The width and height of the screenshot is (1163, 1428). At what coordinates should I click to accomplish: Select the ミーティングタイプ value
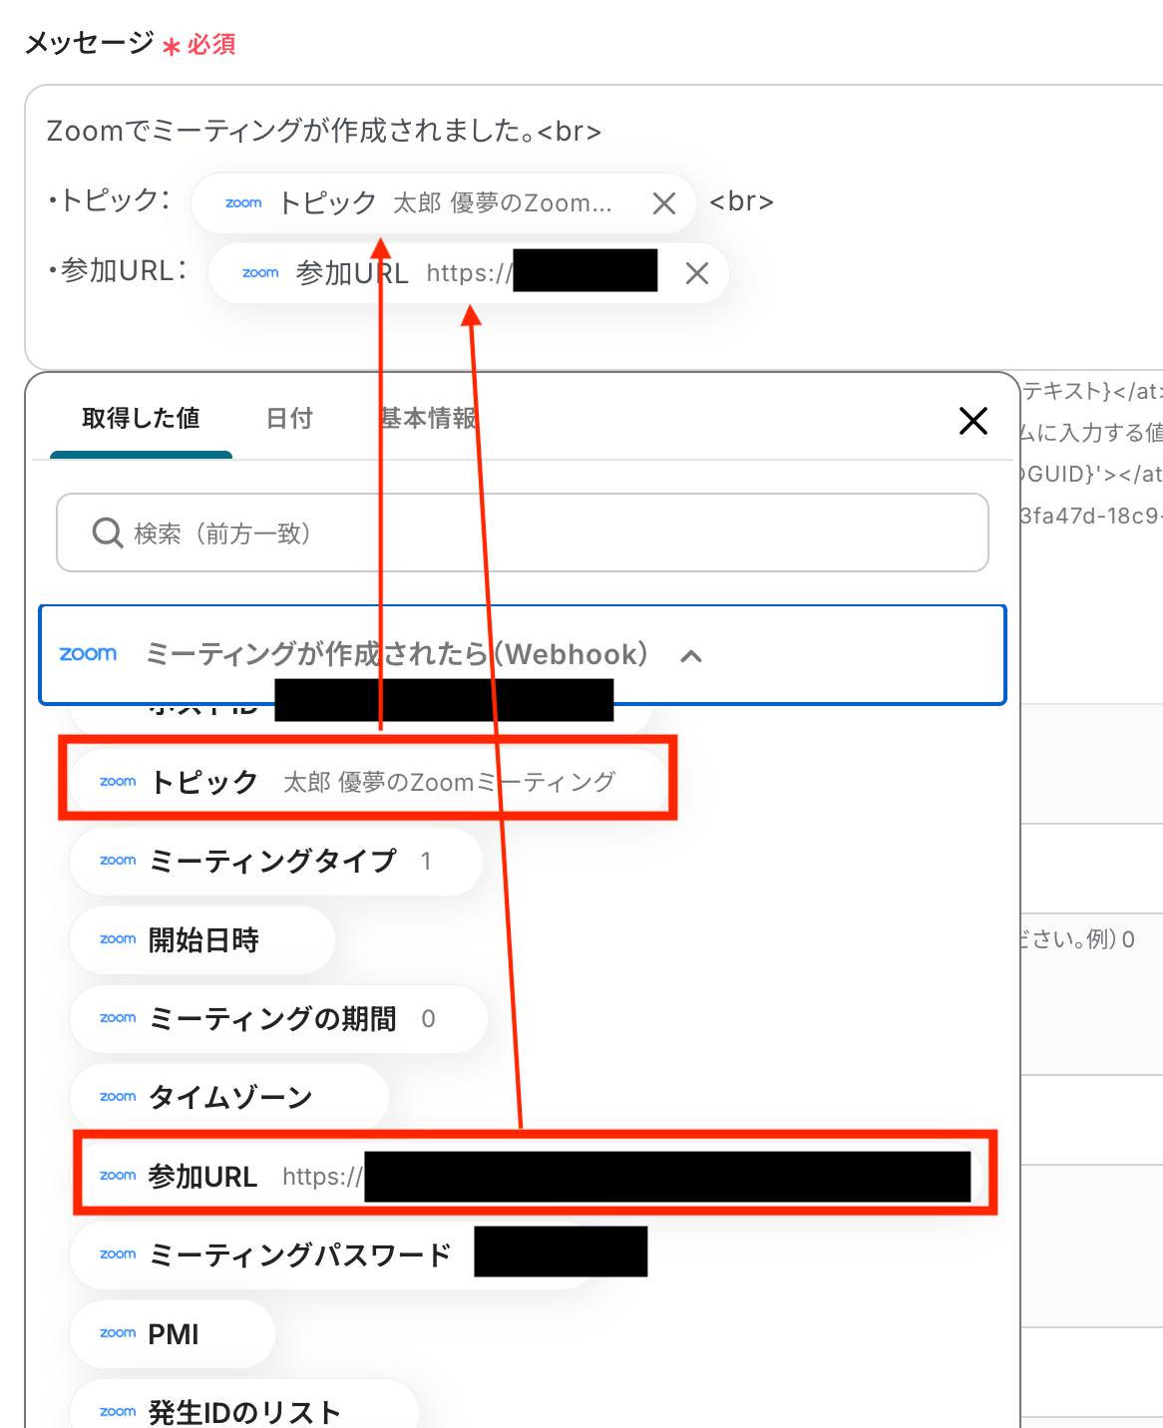click(275, 861)
